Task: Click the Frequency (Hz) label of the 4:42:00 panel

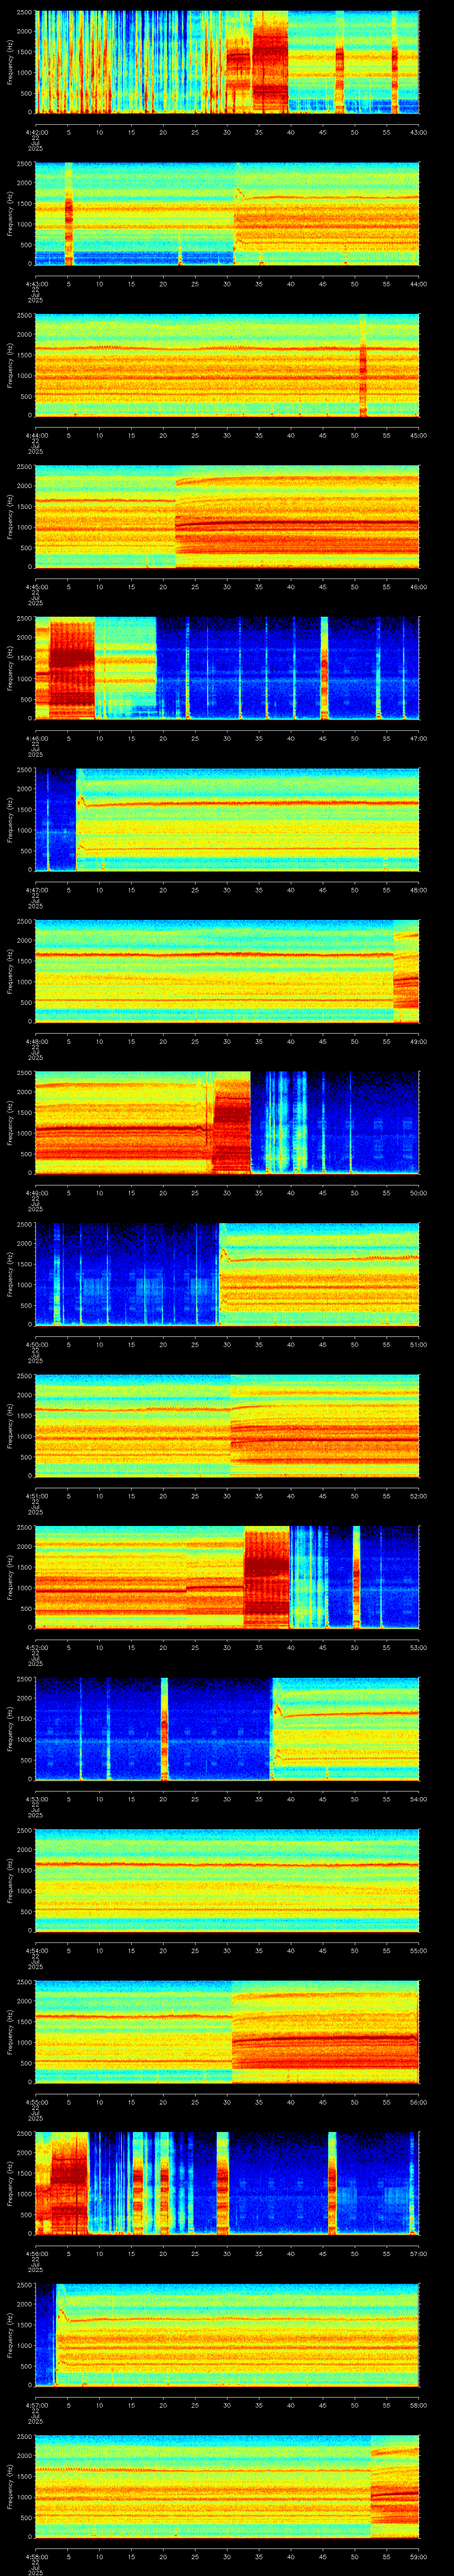Action: tap(10, 62)
